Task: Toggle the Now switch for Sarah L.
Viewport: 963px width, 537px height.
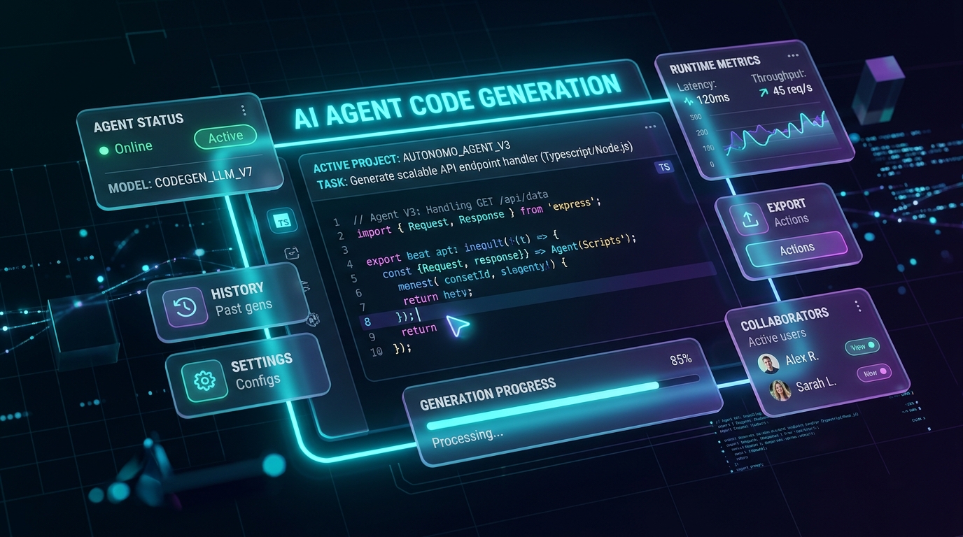Action: (874, 373)
